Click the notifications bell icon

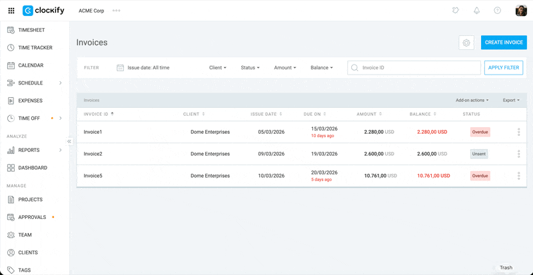tap(476, 11)
